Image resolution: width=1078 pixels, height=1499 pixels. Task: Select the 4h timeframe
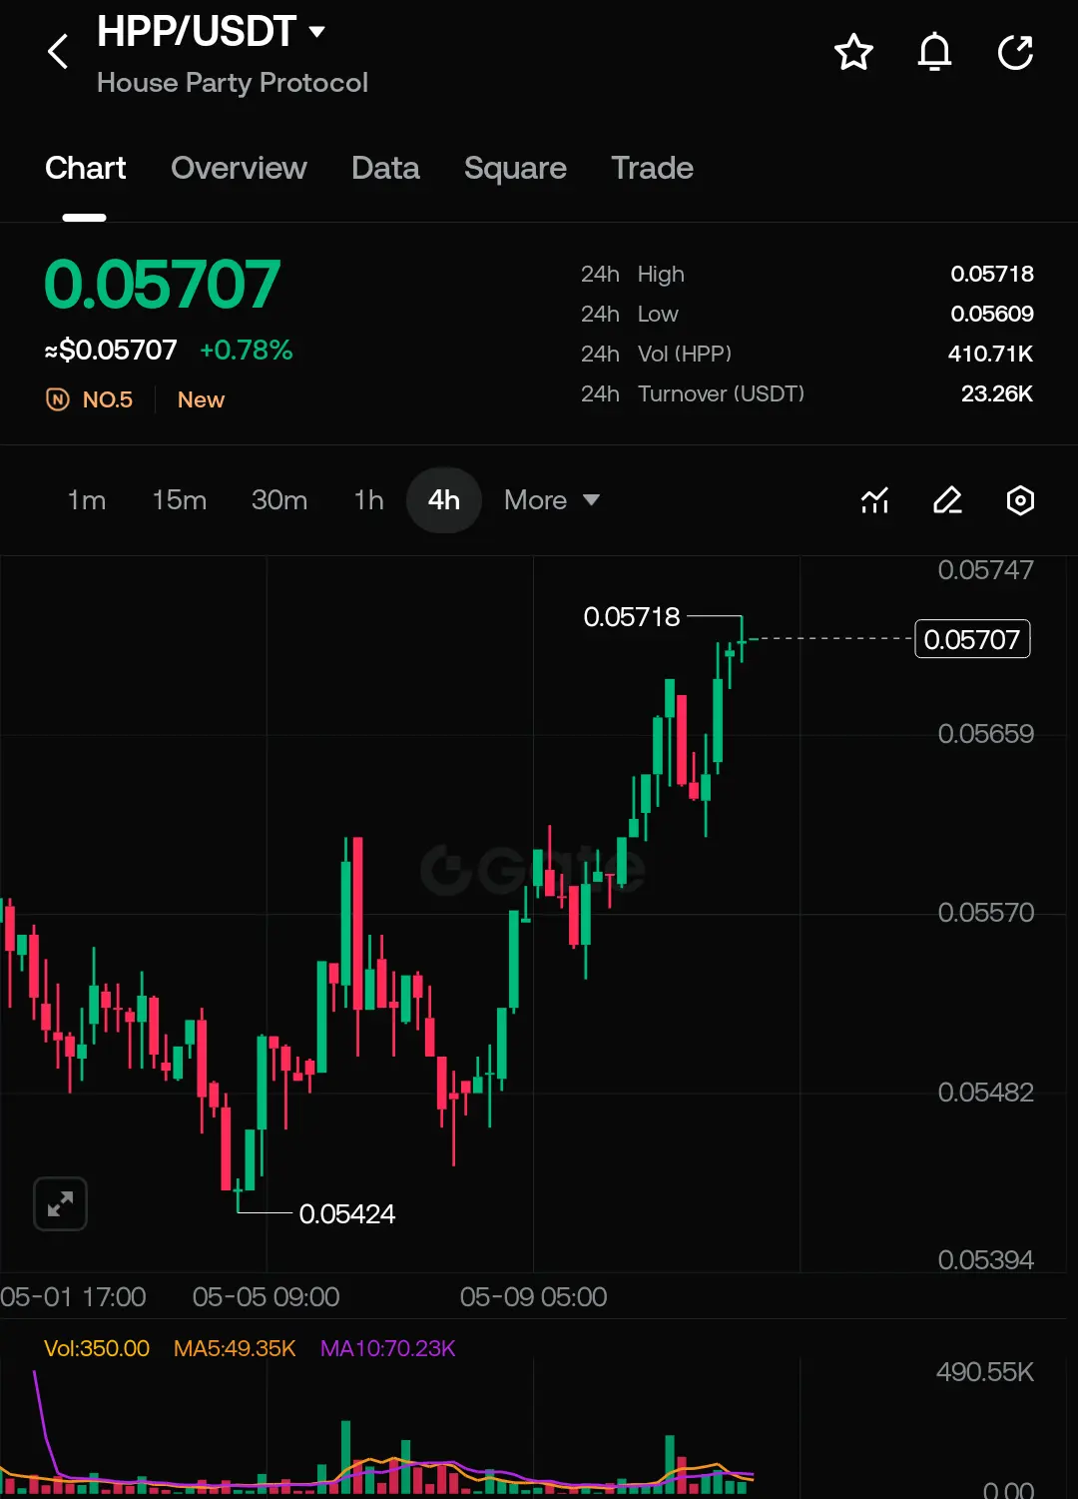[444, 500]
